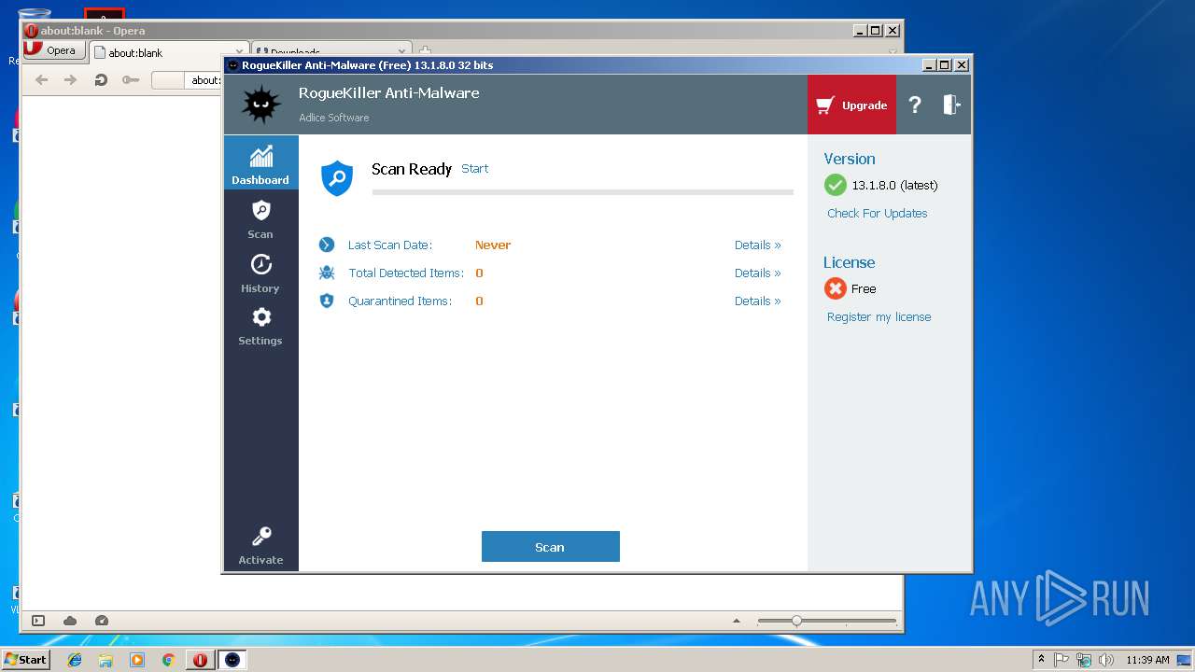
Task: Click Opera Turbo icon in status bar
Action: 102,621
